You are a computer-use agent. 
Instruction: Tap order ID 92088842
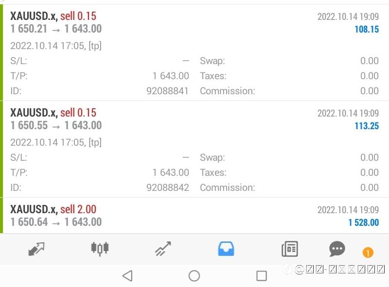(167, 187)
